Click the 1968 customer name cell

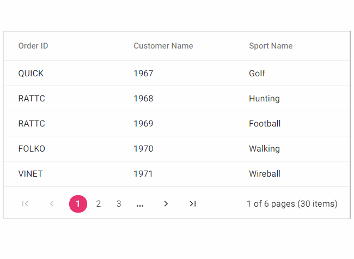tap(143, 99)
